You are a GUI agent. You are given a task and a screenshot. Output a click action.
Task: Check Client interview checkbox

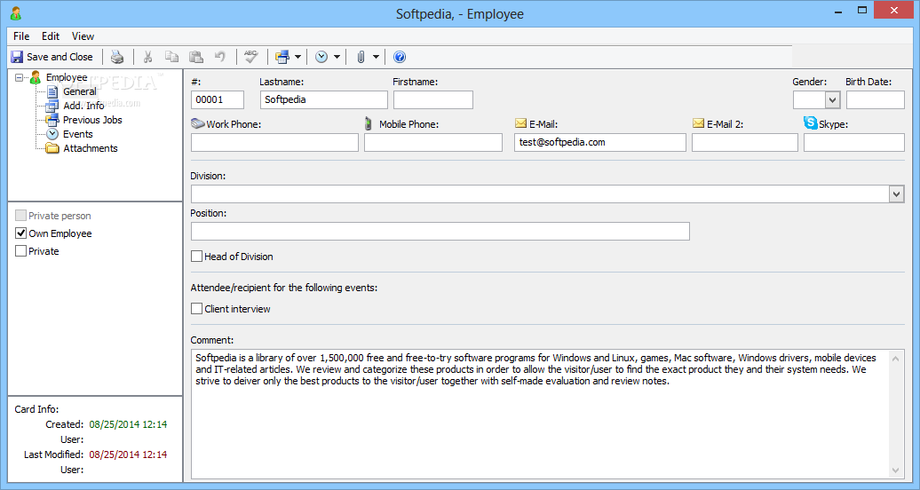tap(196, 309)
